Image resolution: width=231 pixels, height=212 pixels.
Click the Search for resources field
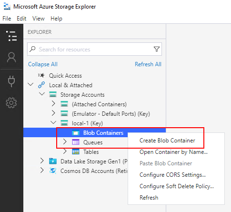[94, 49]
